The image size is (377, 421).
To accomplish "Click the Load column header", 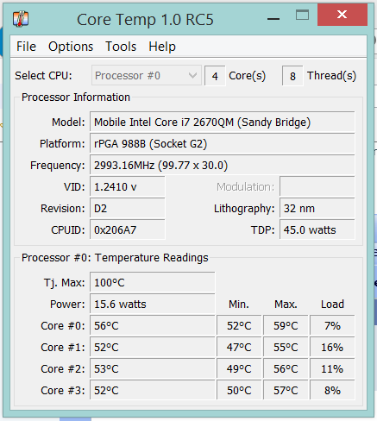I will coord(332,305).
